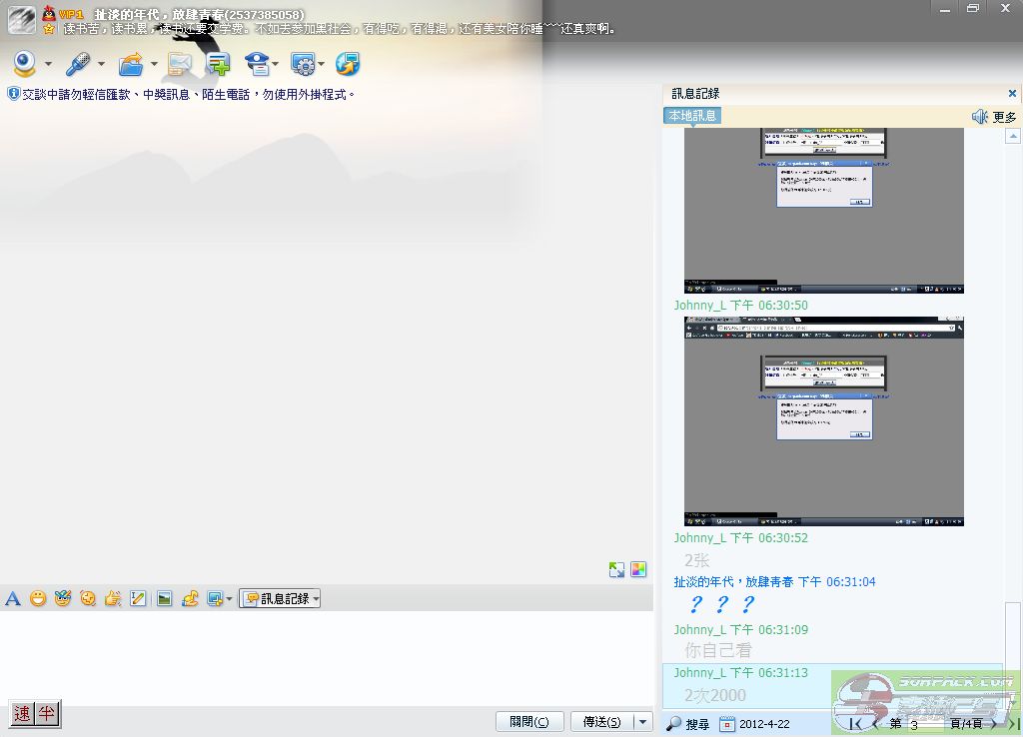
Task: Click the send picture icon
Action: (x=164, y=599)
